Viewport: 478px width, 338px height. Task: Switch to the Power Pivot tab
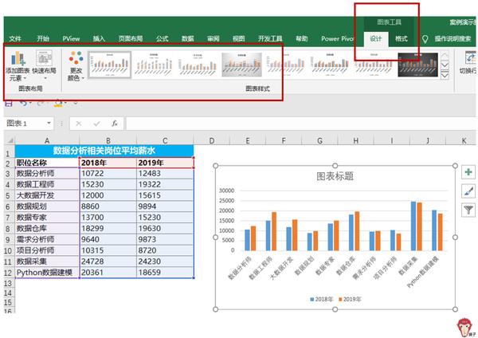338,39
